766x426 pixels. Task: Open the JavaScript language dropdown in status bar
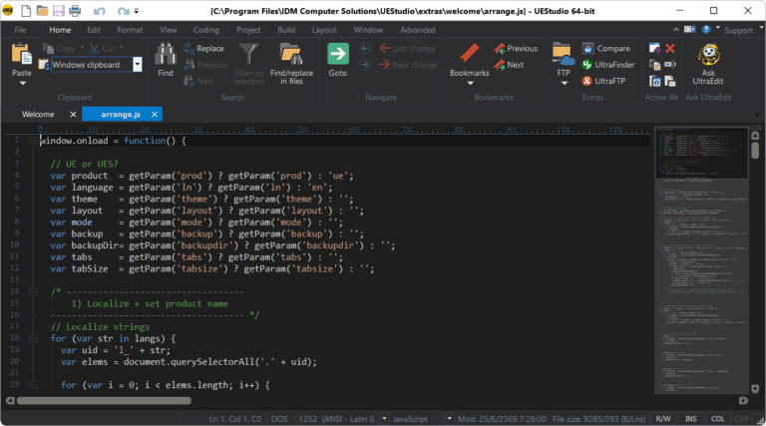click(x=449, y=419)
